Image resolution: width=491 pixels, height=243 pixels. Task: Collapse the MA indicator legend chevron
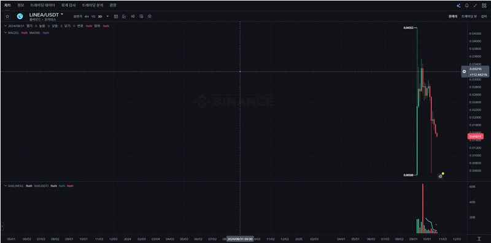click(x=6, y=33)
